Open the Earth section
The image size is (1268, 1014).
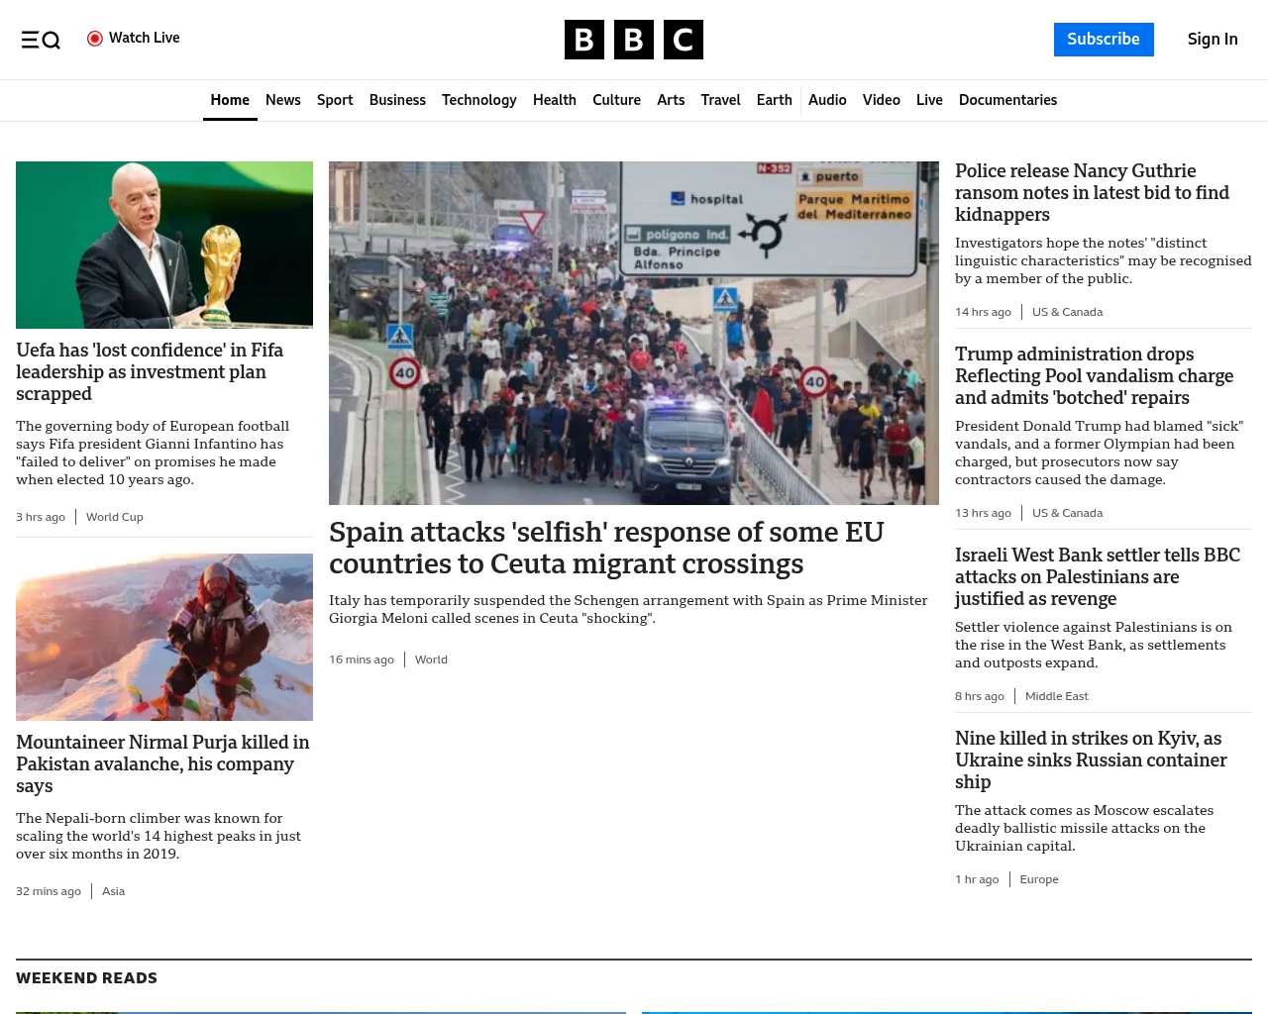(774, 100)
